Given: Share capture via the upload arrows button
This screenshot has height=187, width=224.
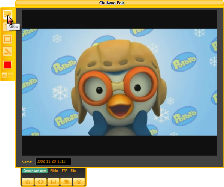Looking at the screenshot, I should tap(28, 182).
